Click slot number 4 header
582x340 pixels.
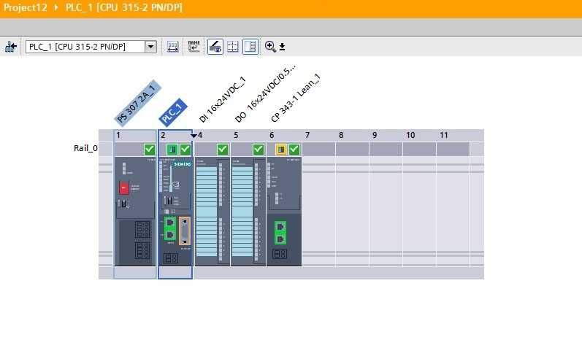200,135
